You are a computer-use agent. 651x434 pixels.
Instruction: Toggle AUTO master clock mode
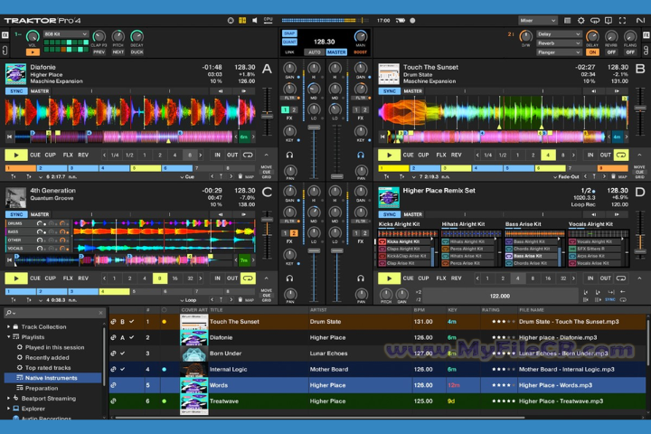[x=315, y=52]
